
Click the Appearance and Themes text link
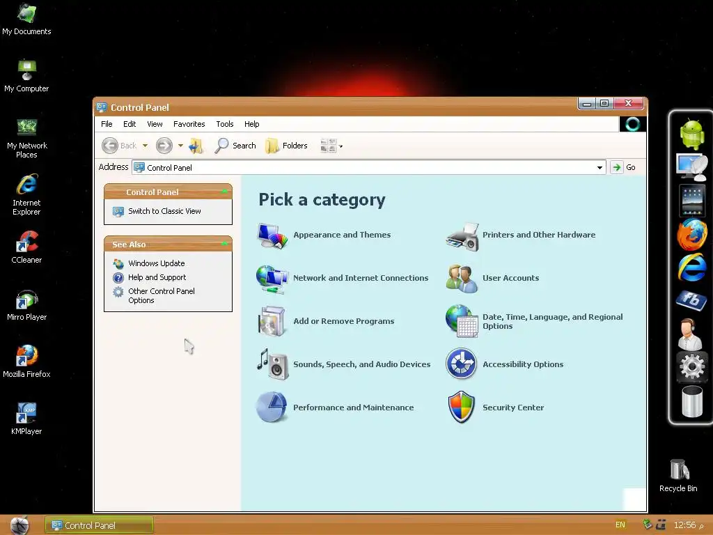click(342, 235)
